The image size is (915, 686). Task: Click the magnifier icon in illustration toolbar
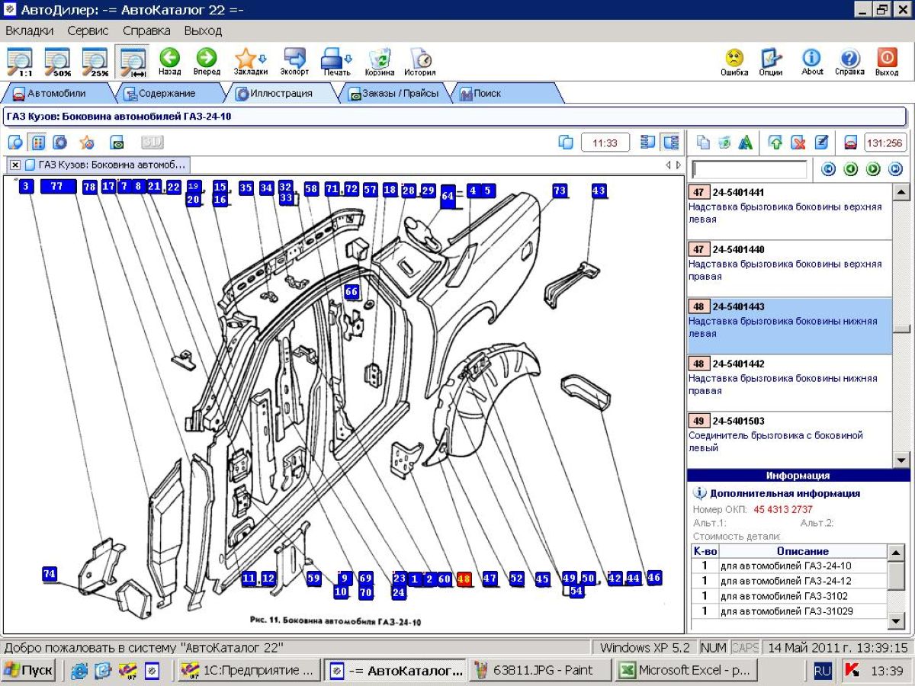[x=15, y=143]
